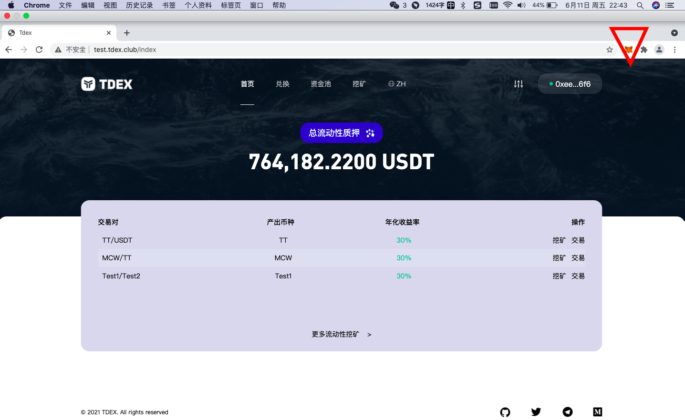
Task: Click Test1/Test2 pair text
Action: point(121,276)
